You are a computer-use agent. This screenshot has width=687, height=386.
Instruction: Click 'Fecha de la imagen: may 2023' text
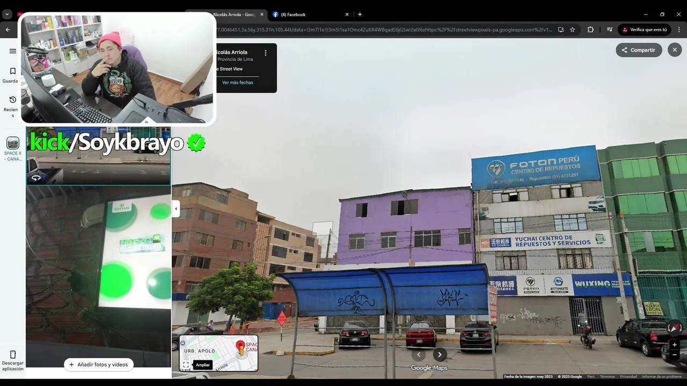[528, 376]
